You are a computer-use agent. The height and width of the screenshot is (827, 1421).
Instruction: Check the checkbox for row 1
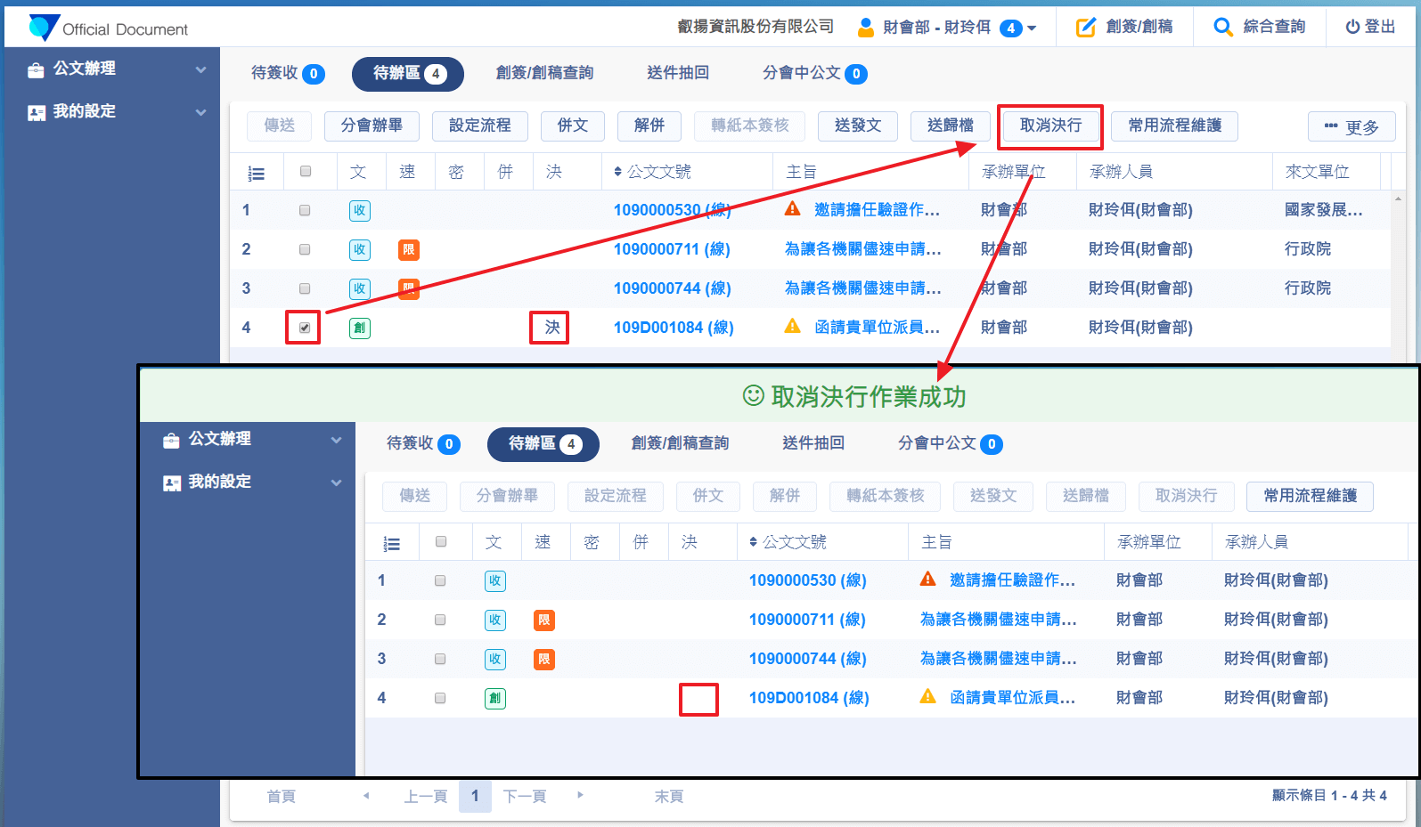pos(305,210)
